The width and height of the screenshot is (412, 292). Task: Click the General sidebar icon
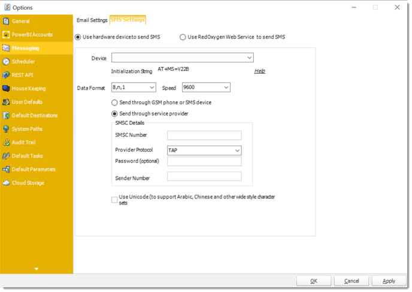click(6, 21)
